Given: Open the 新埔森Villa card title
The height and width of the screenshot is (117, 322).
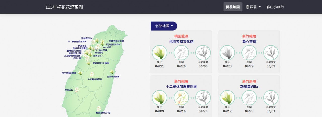Looking at the screenshot, I should 249,87.
